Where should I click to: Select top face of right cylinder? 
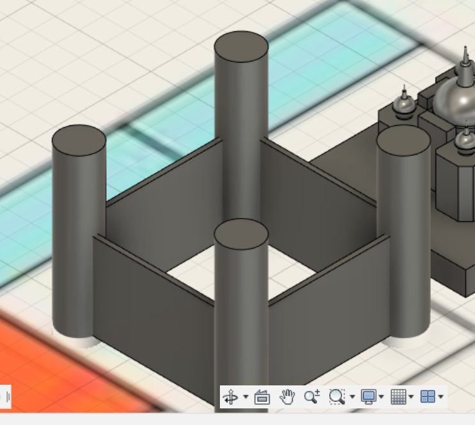pos(403,140)
